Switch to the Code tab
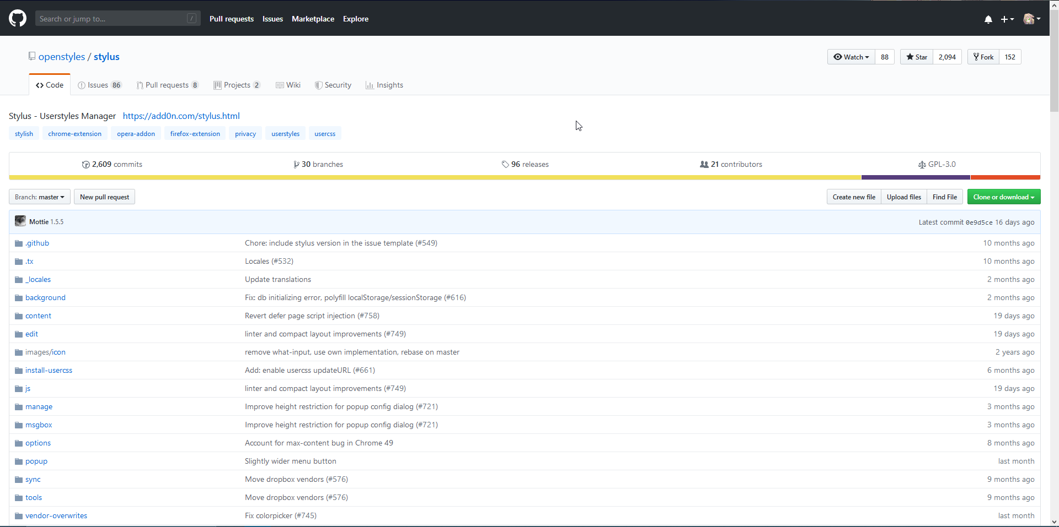 tap(50, 85)
